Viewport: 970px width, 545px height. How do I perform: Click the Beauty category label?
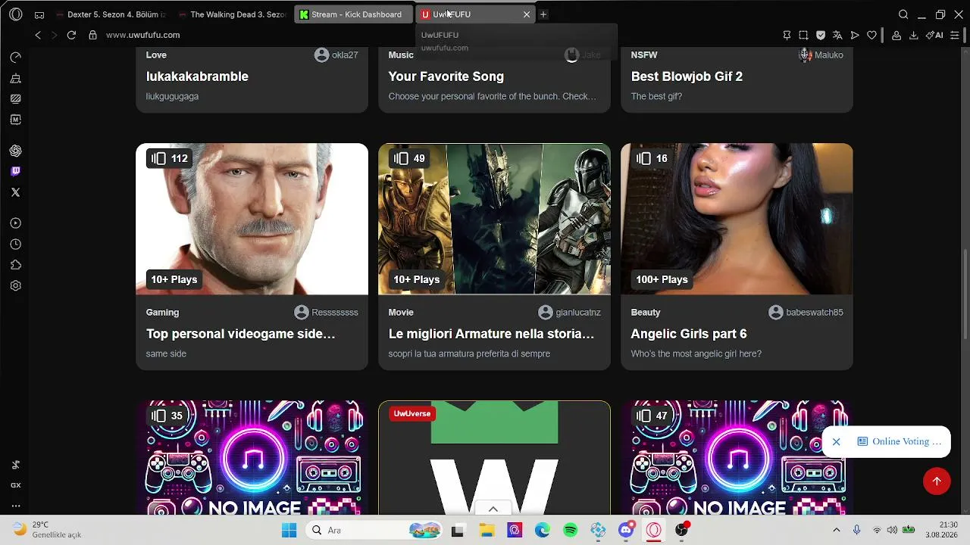pos(646,313)
